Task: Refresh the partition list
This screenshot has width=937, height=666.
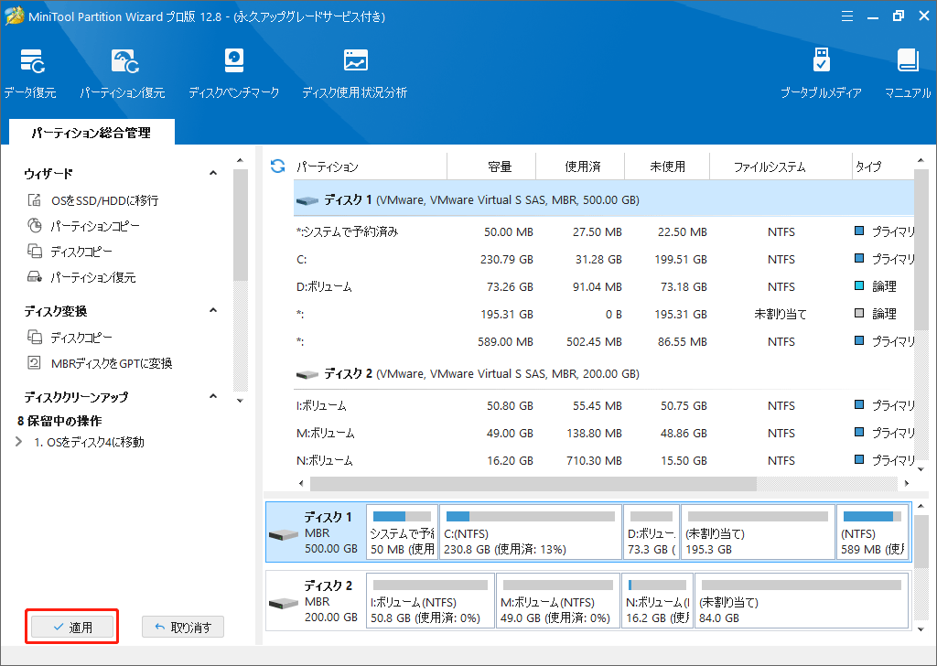Action: click(275, 165)
